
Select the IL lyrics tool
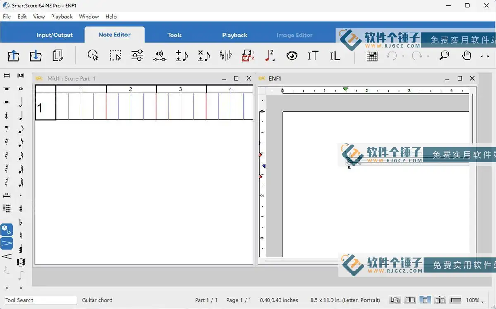[335, 55]
